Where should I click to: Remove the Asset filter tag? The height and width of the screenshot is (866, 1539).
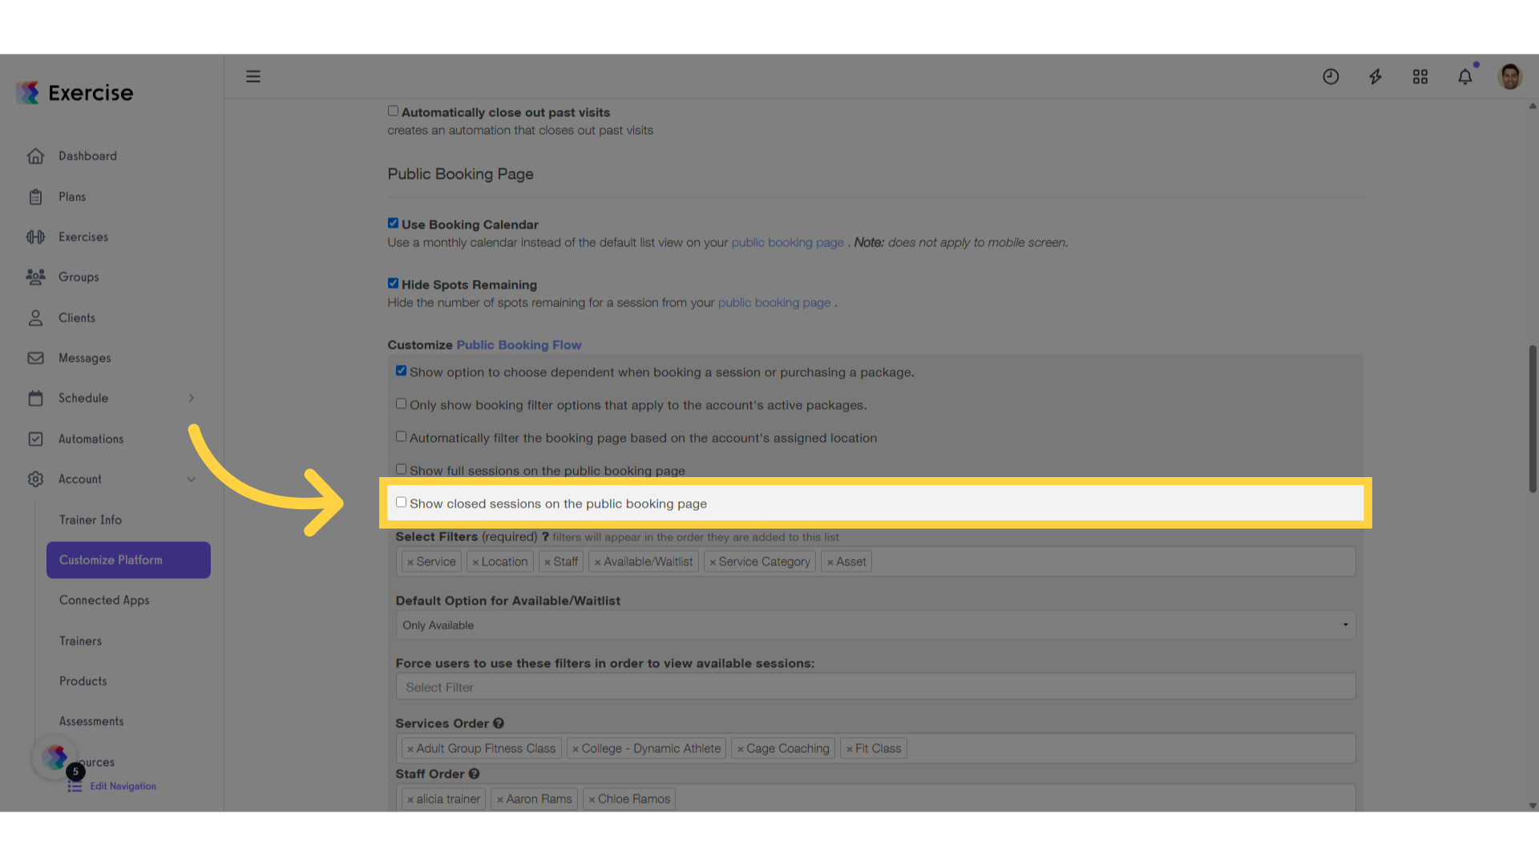pos(830,563)
